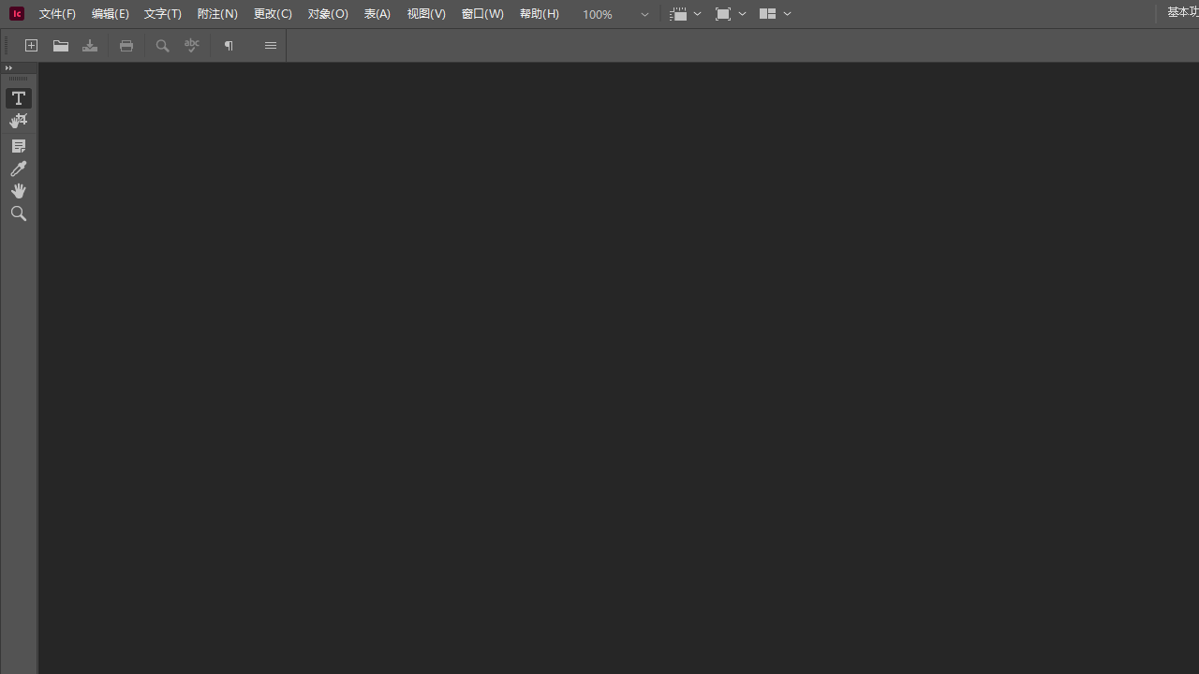Open the 对象(O) menu
The width and height of the screenshot is (1199, 674).
click(328, 14)
